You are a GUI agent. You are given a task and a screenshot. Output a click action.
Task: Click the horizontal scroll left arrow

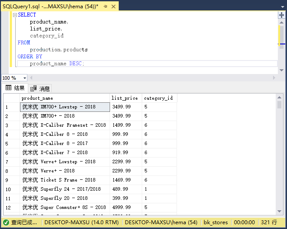coord(31,78)
